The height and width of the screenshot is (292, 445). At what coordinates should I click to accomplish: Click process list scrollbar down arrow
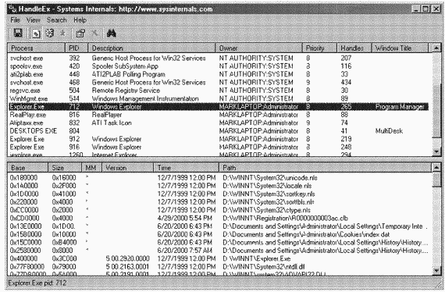(x=436, y=151)
